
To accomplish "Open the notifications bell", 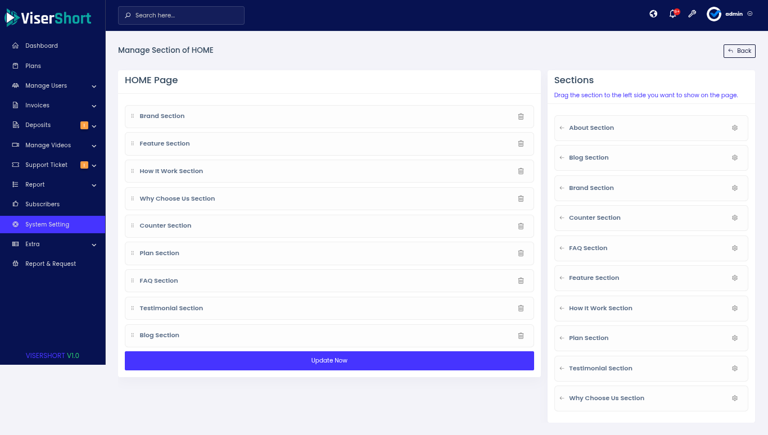I will [672, 14].
